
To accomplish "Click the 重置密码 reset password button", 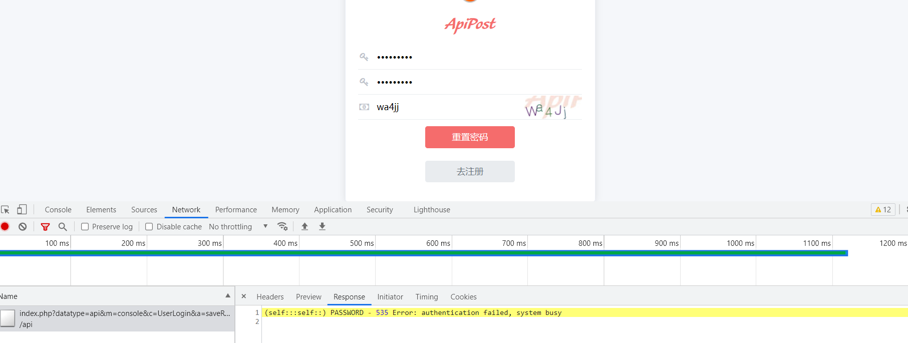I will [x=470, y=137].
